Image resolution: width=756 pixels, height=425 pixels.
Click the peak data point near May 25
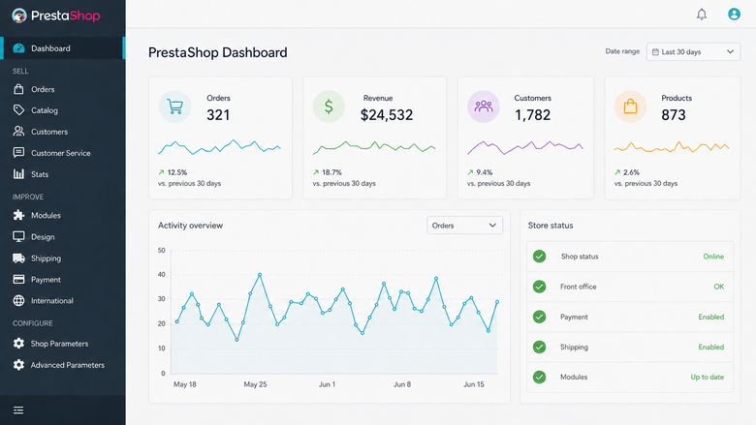[x=260, y=275]
